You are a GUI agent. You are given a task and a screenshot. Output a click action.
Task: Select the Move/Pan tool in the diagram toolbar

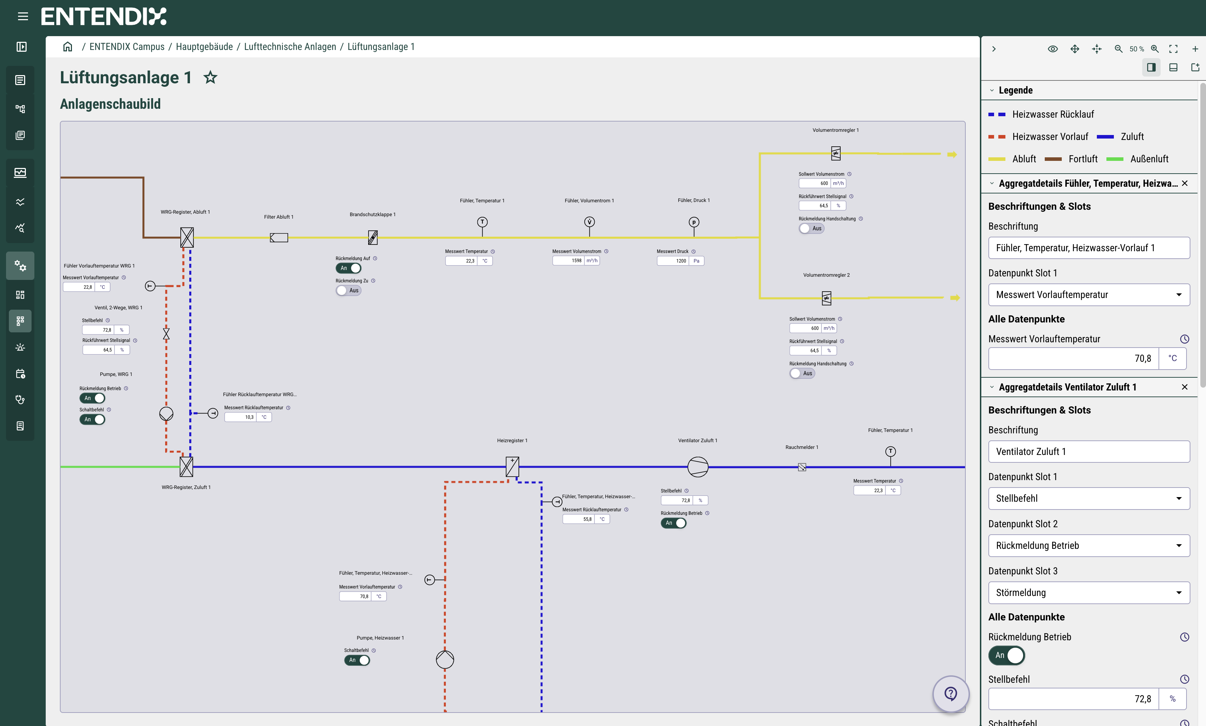coord(1075,49)
